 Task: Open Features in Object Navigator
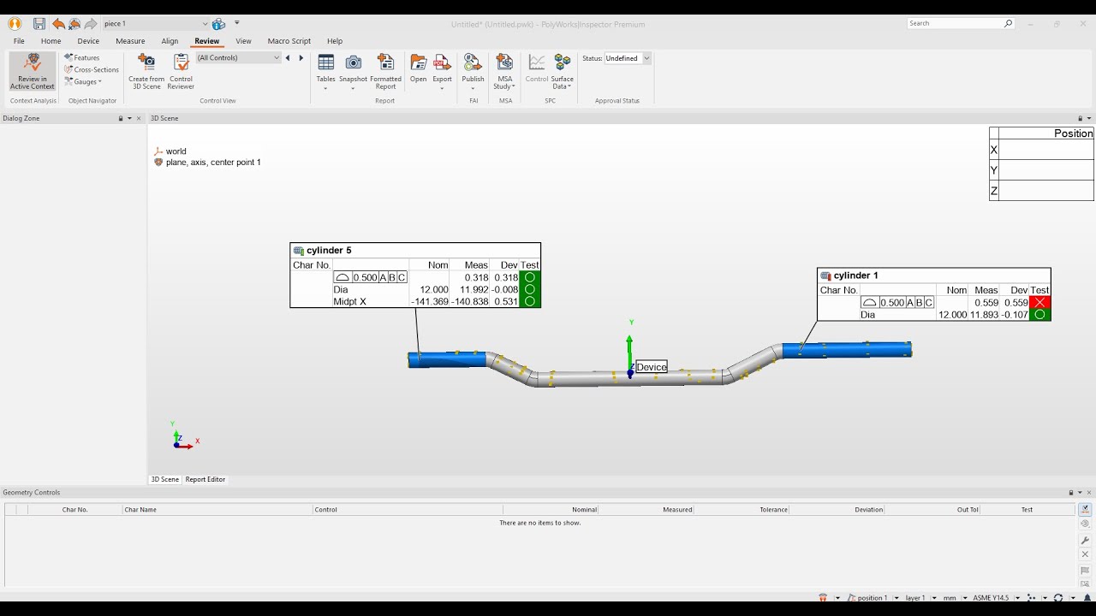[x=82, y=57]
